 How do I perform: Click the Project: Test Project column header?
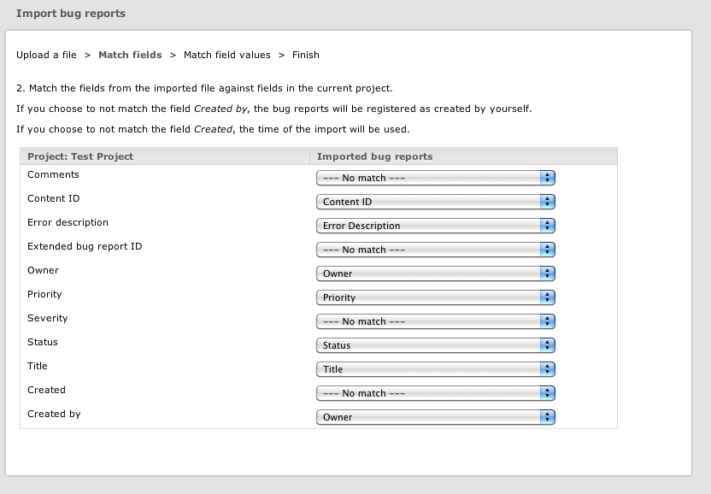coord(80,156)
